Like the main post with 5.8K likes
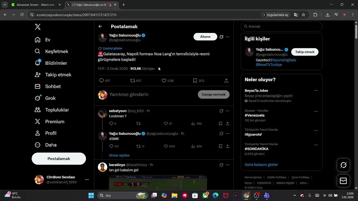This screenshot has height=201, width=358. pyautogui.click(x=164, y=81)
